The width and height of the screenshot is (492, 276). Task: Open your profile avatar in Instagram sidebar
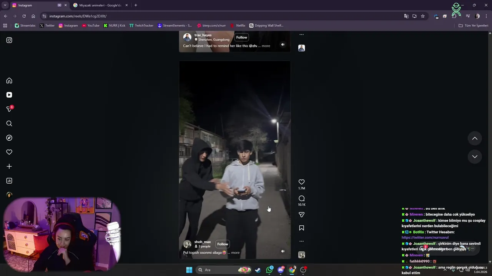pos(9,195)
